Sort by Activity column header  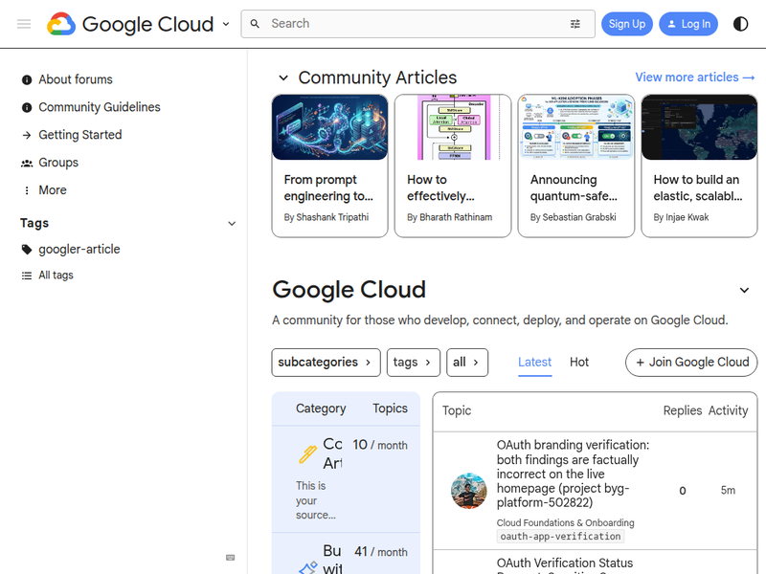click(728, 411)
